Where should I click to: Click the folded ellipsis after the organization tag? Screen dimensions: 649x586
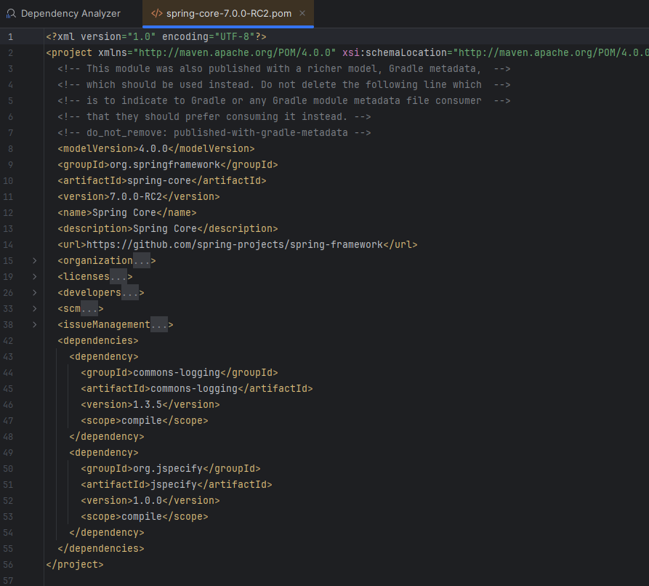pos(141,260)
